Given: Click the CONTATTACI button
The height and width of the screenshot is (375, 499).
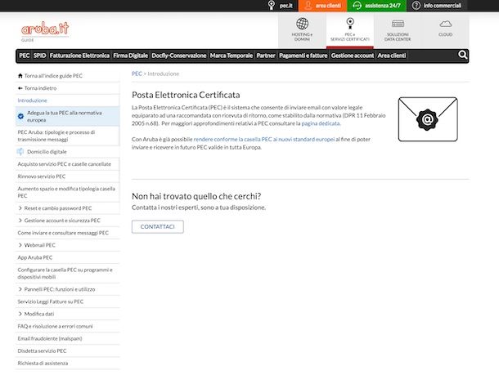Looking at the screenshot, I should [158, 226].
